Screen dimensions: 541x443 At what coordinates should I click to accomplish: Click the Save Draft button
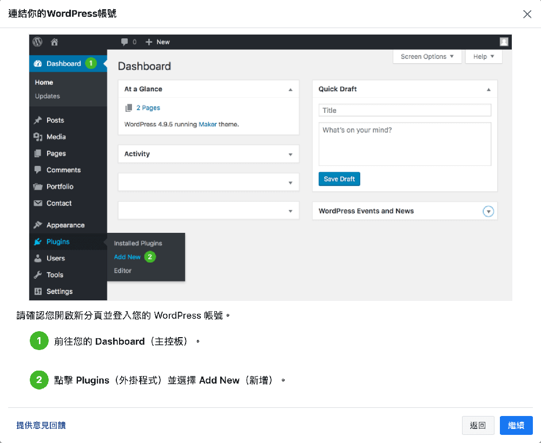click(x=339, y=179)
